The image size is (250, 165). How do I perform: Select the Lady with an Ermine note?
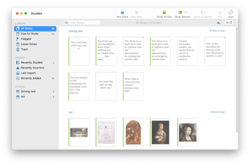[160, 132]
